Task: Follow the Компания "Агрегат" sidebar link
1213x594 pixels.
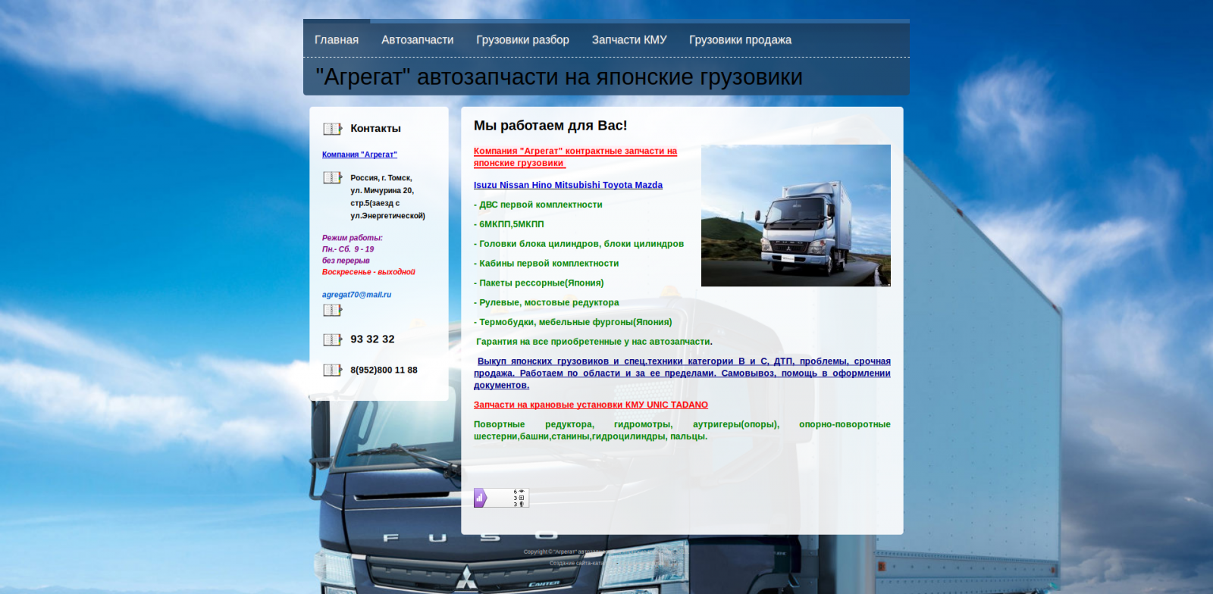Action: [x=359, y=155]
